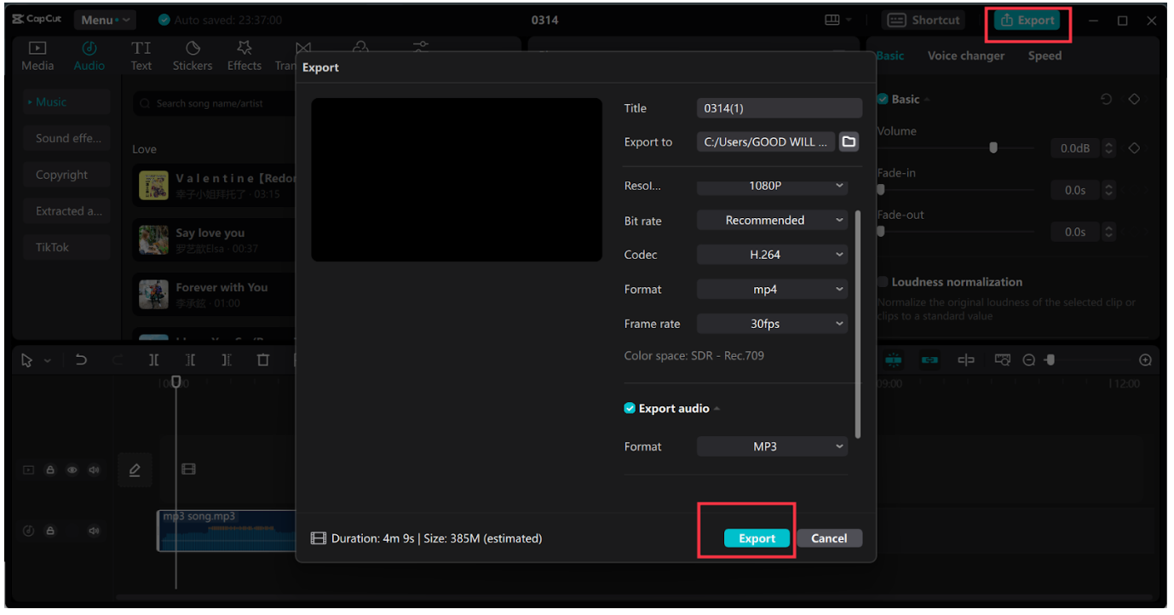Screen dimensions: 1174x615
Task: Open the folder browser for Export to path
Action: coord(848,141)
